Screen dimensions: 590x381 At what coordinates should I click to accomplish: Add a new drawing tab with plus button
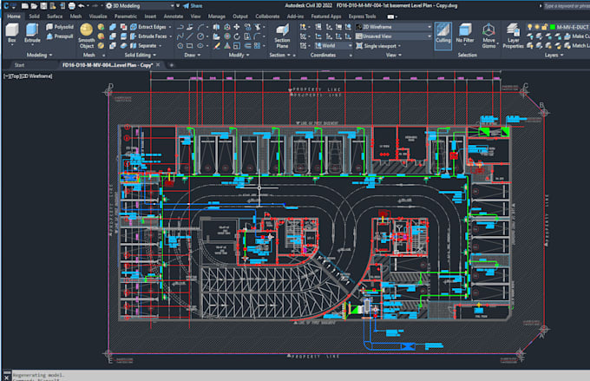(171, 65)
